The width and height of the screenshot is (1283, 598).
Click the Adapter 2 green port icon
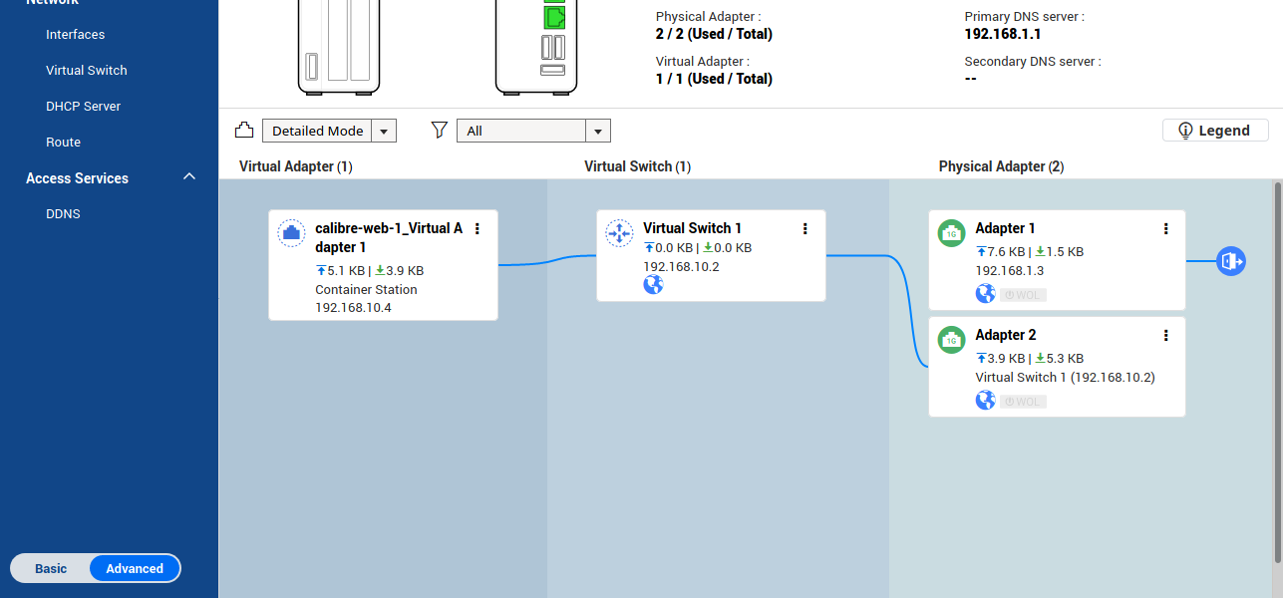point(951,340)
